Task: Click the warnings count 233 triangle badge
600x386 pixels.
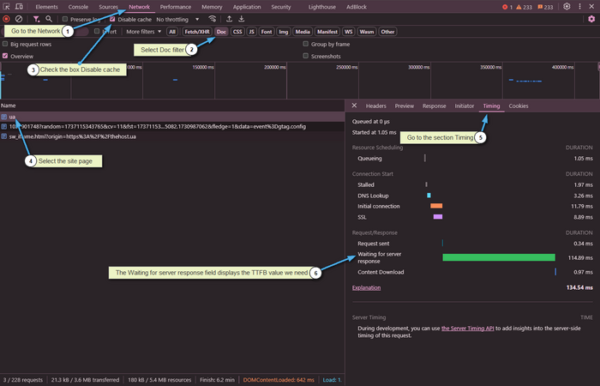Action: click(524, 7)
